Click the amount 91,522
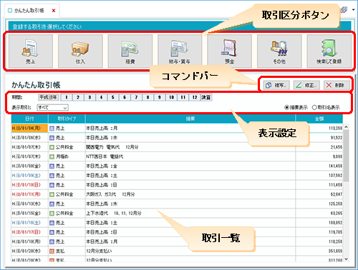 (x=337, y=138)
